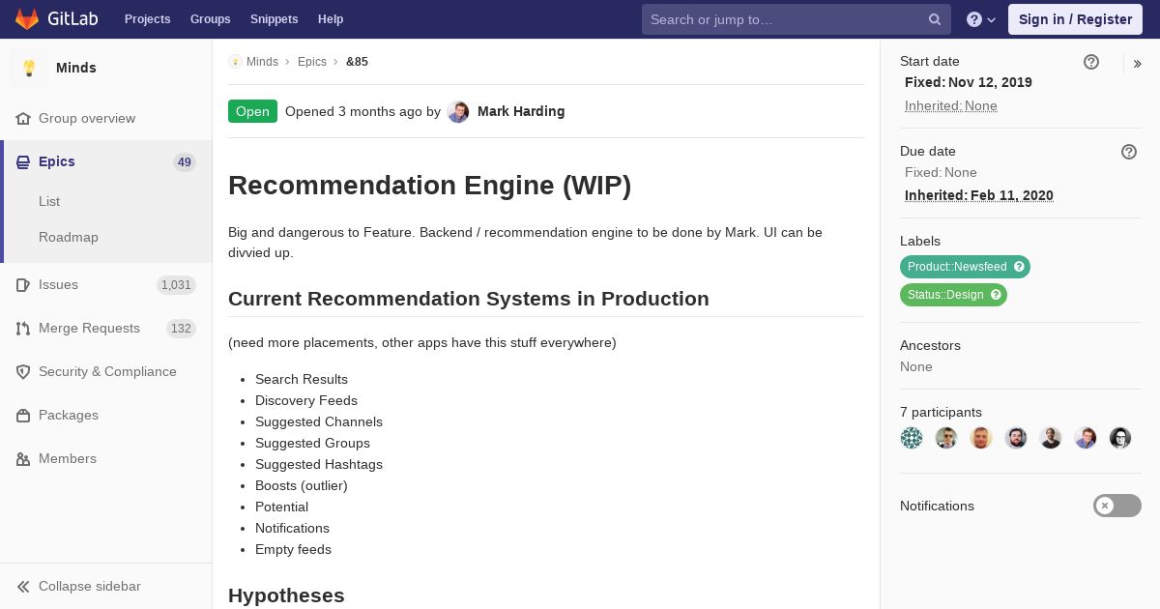The image size is (1160, 609).
Task: Click the first participant avatar with pattern
Action: [x=912, y=438]
